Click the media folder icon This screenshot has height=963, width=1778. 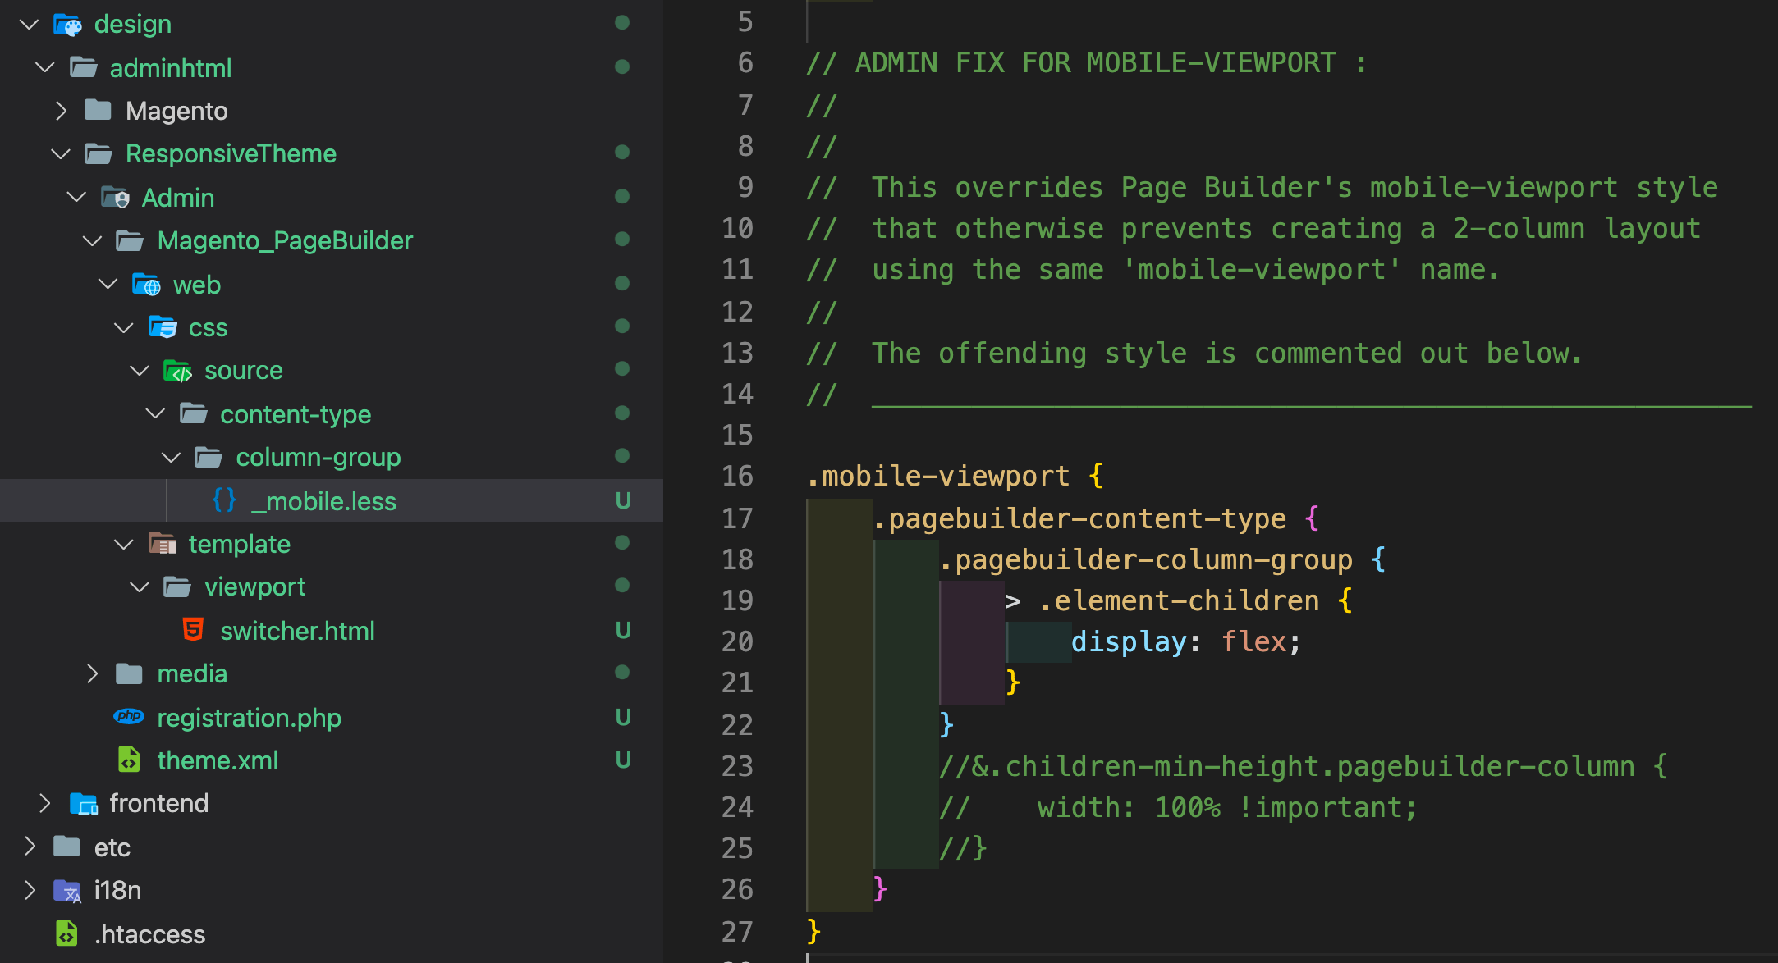coord(130,673)
